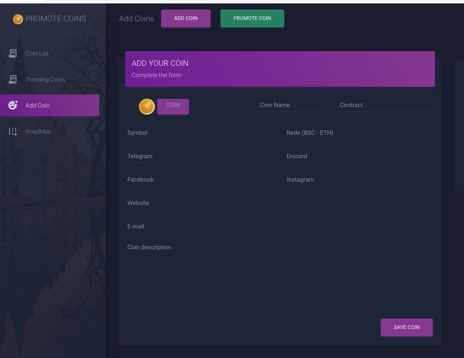Click the Trending Coins sidebar icon
Viewport: 464px width, 358px height.
13,79
